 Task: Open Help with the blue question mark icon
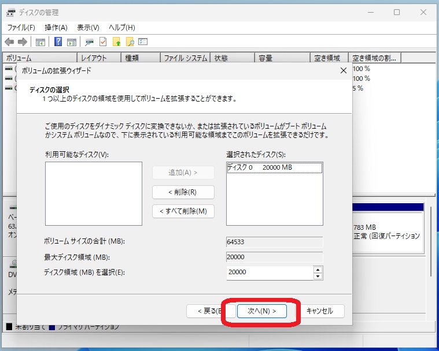click(x=58, y=42)
